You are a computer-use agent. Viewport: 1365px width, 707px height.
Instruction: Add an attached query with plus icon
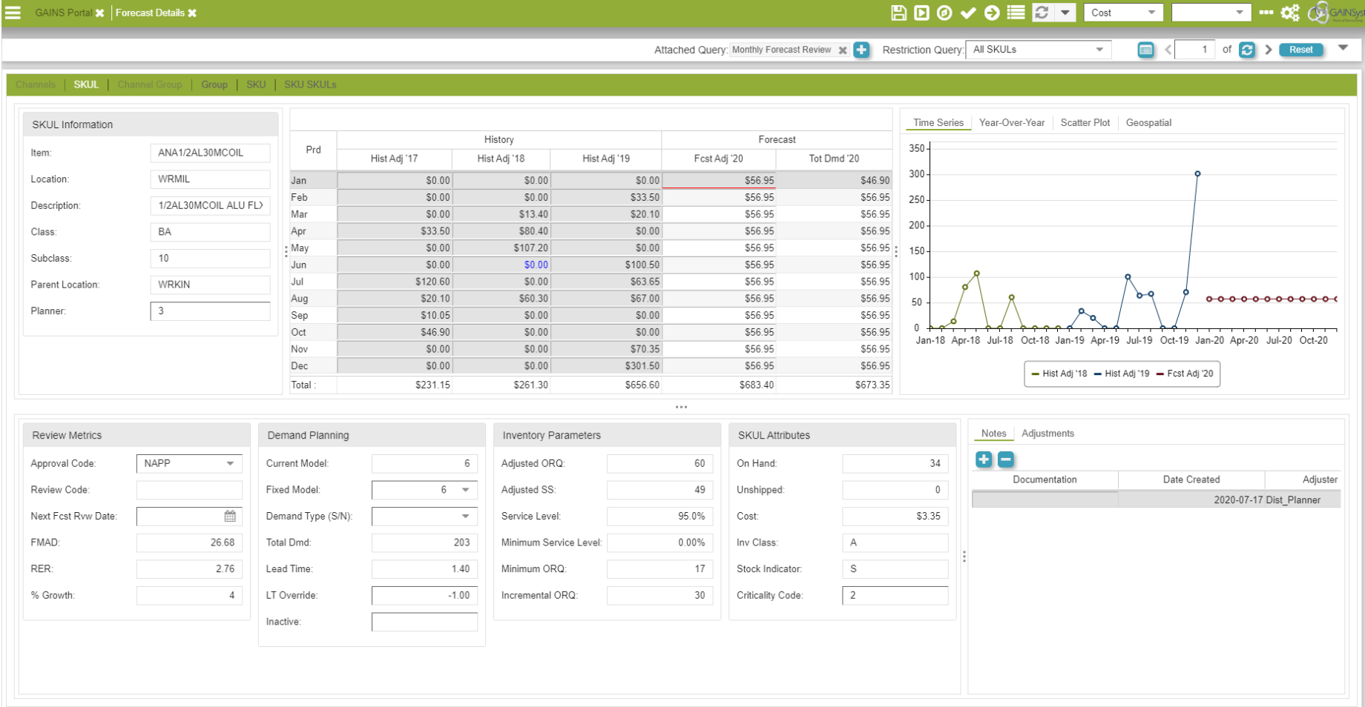point(861,50)
